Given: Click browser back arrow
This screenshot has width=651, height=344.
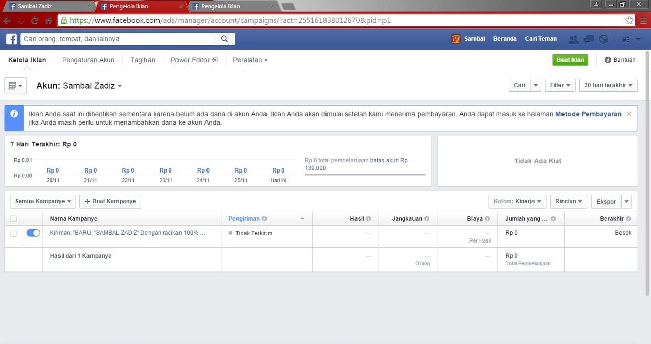Looking at the screenshot, I should (7, 21).
